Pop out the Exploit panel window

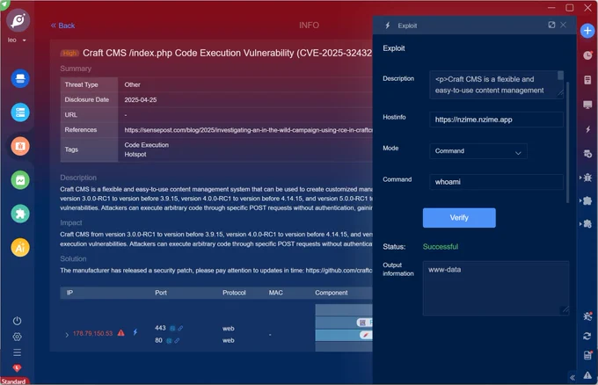(x=551, y=25)
